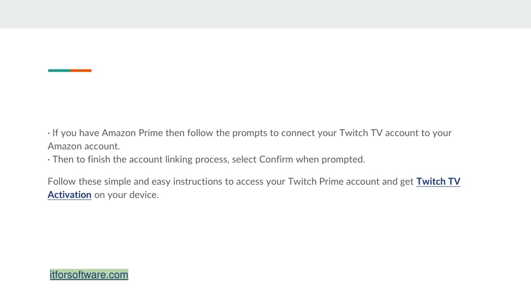Click the green highlight behind itforsoftware.com

[x=89, y=275]
